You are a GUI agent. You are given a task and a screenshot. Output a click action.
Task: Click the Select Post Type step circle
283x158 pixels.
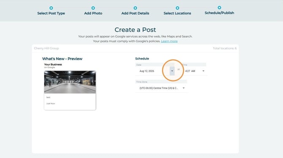pyautogui.click(x=51, y=8)
